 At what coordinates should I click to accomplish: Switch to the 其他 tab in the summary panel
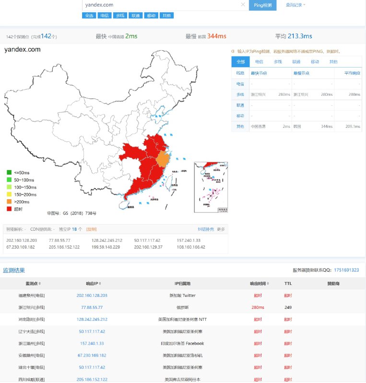coord(333,62)
